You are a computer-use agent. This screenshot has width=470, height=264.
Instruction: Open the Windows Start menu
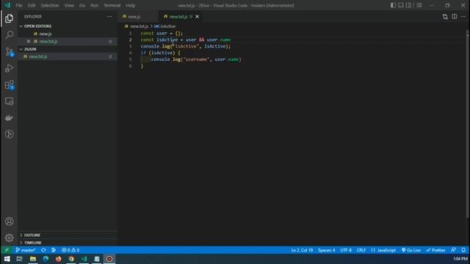tap(7, 259)
